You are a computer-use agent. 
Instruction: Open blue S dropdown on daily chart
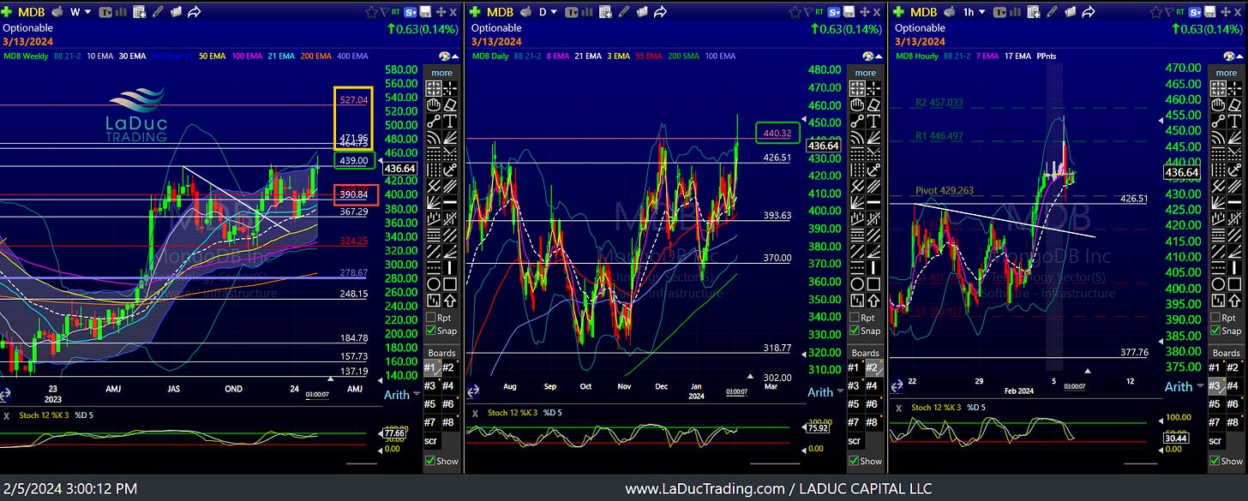coord(834,12)
